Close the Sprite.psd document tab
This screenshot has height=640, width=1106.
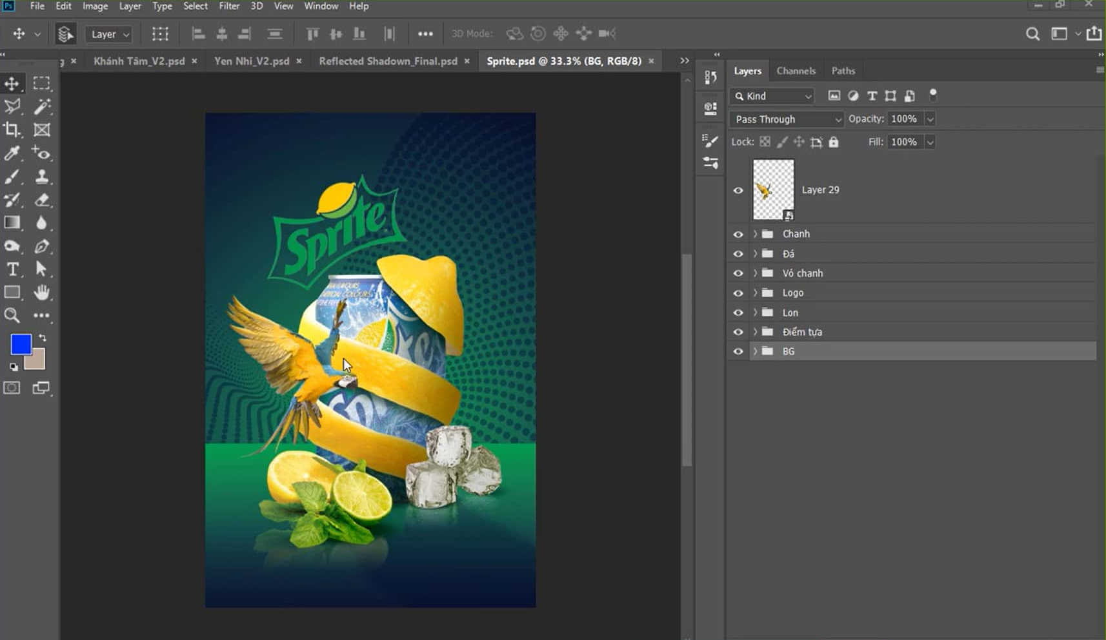(651, 61)
